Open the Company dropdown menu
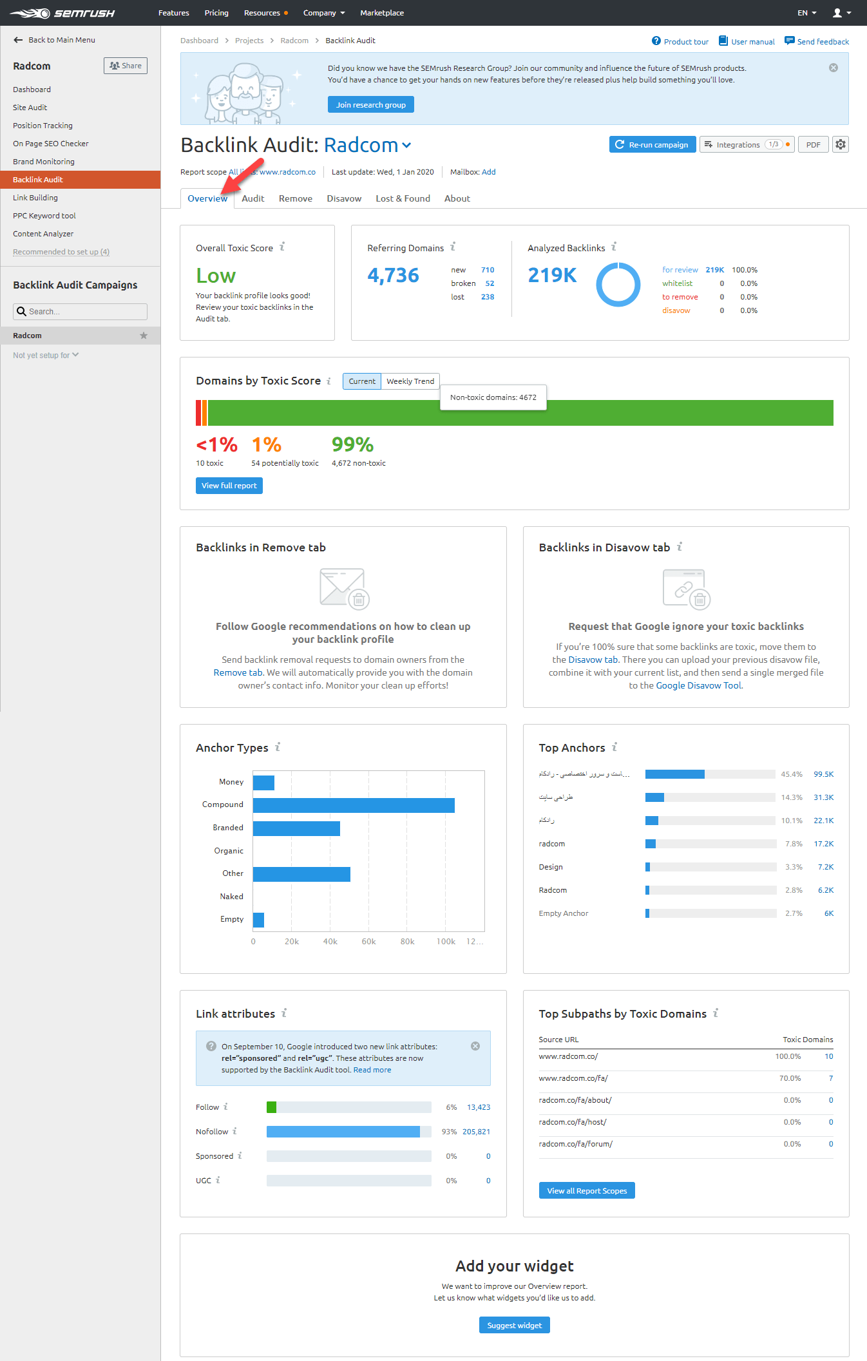 [x=324, y=13]
